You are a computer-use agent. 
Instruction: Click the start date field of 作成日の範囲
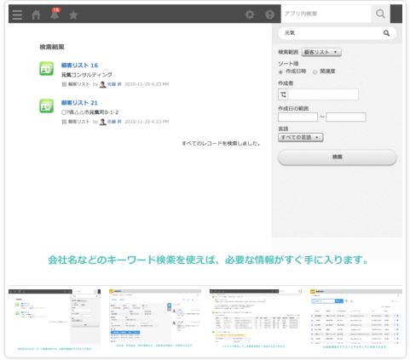point(297,117)
